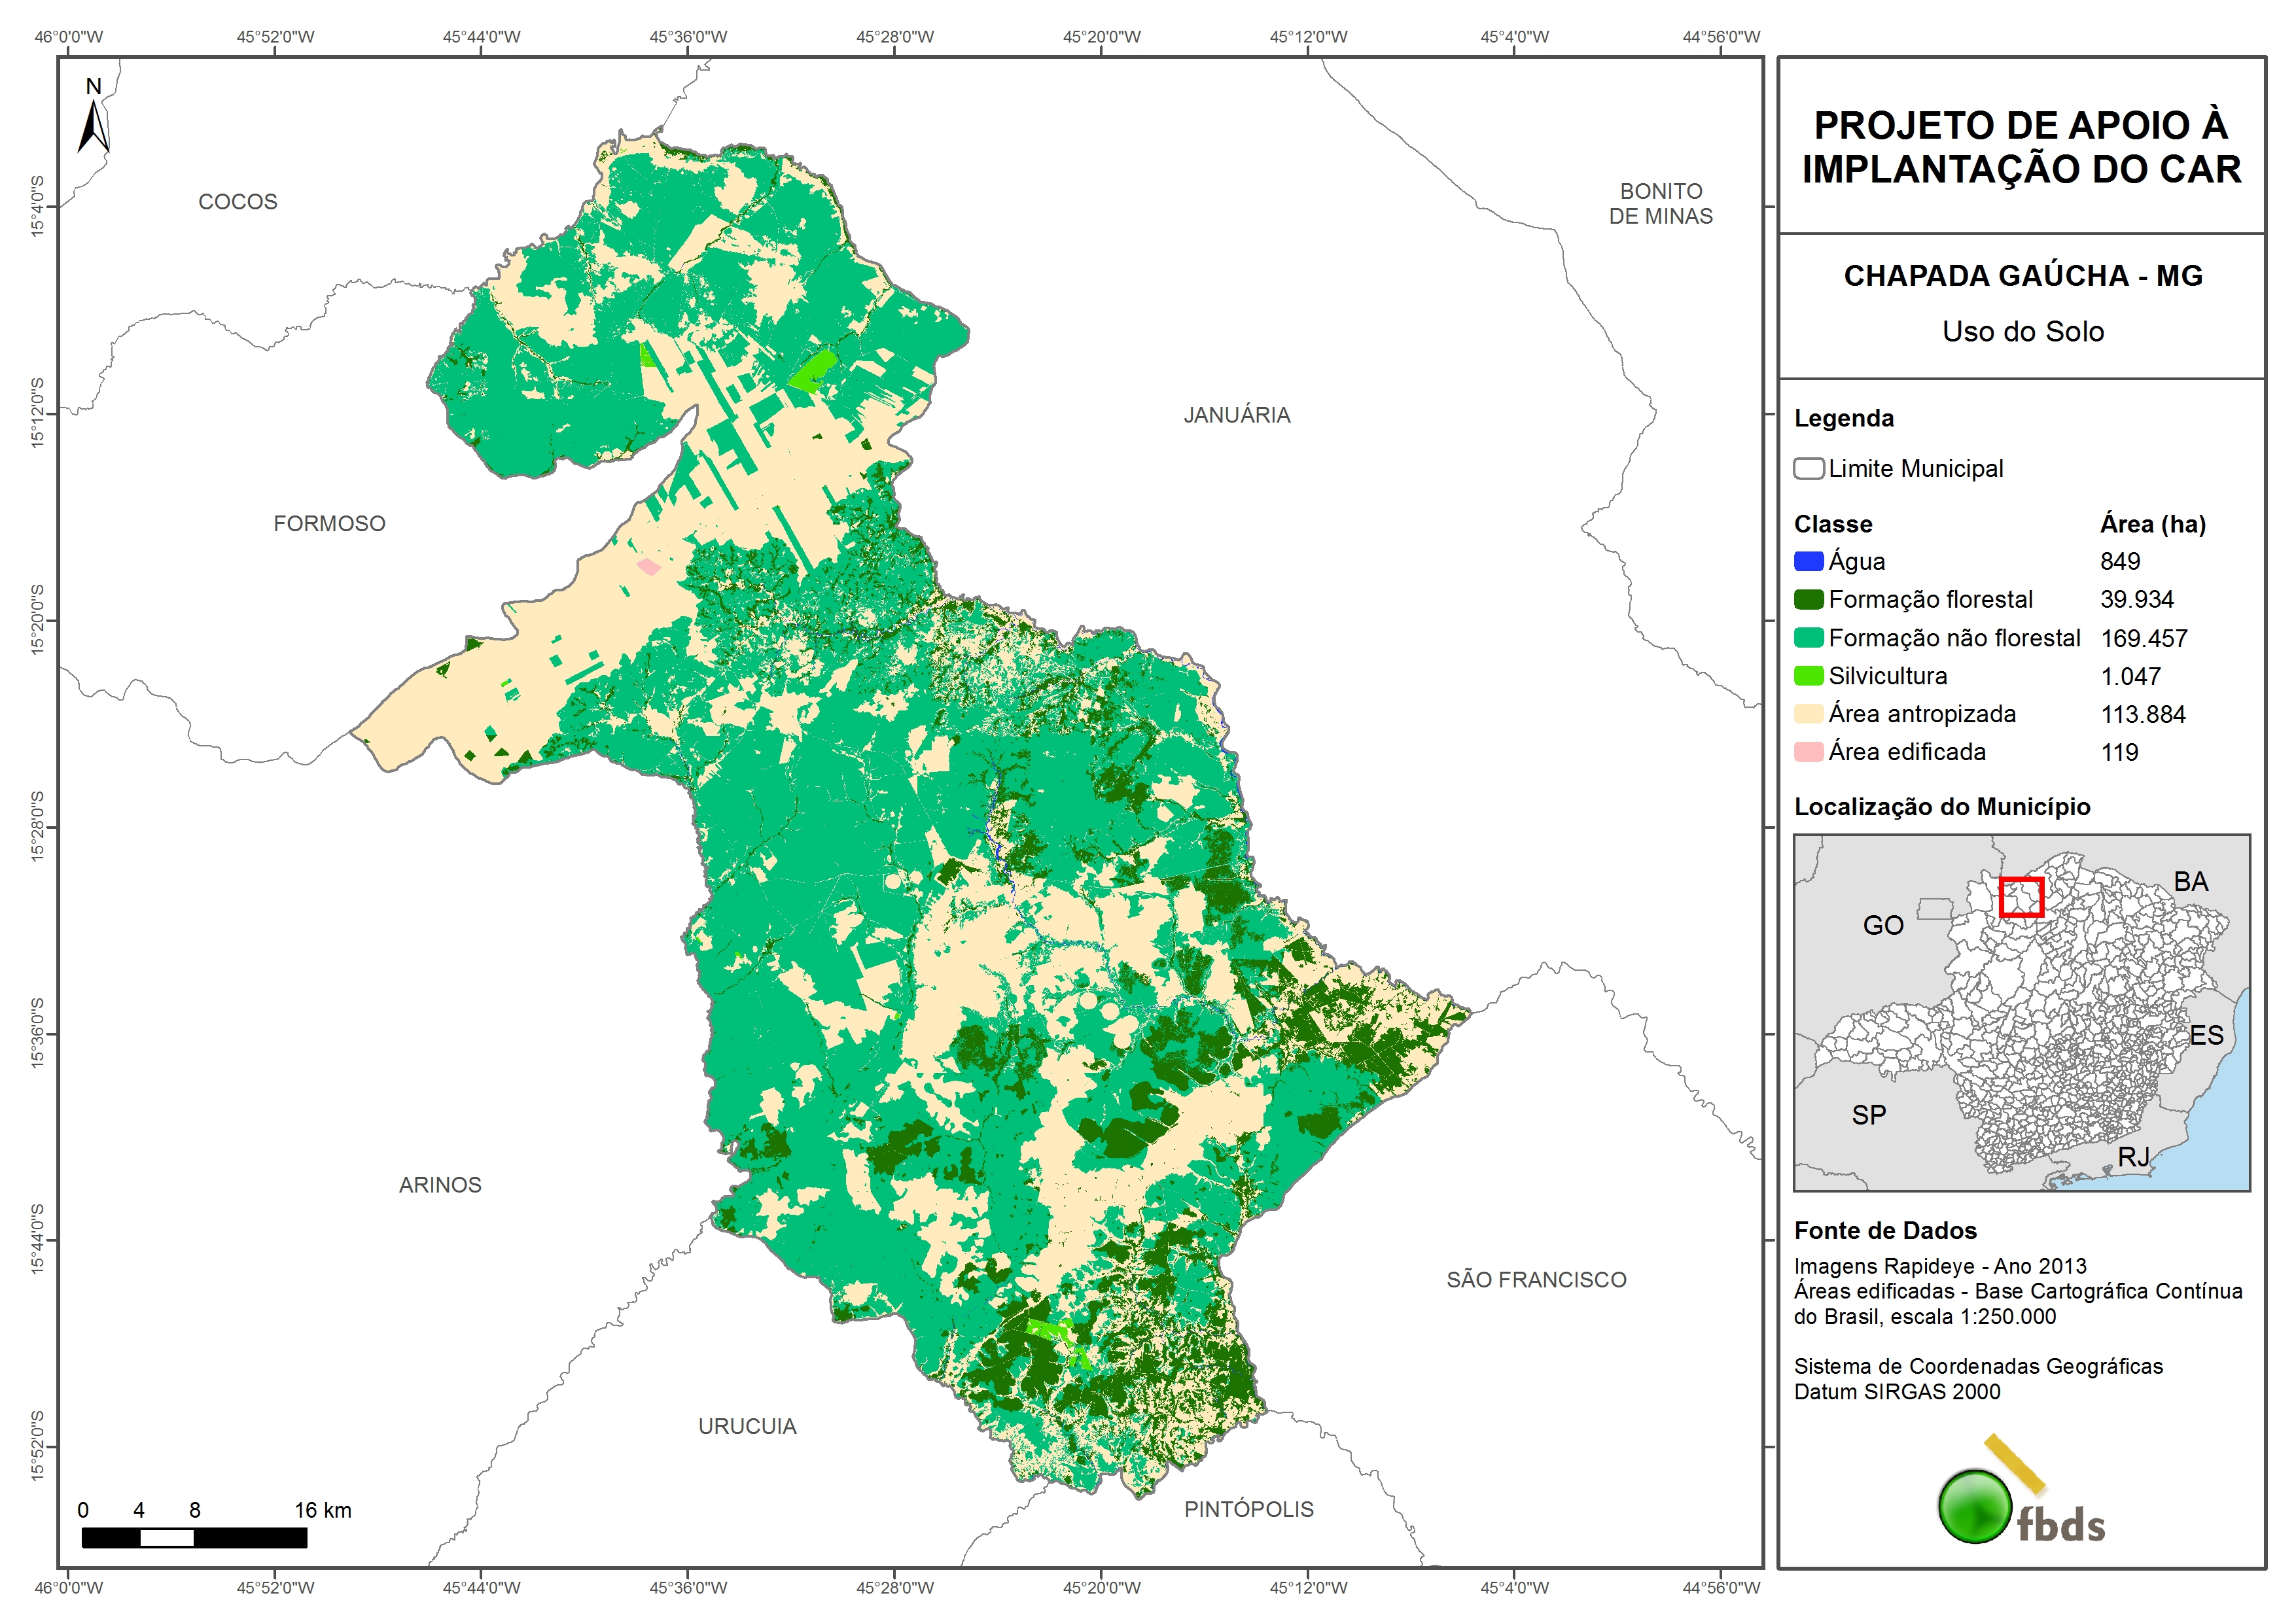
Task: Click the Localização do Município inset map
Action: 2021,1012
